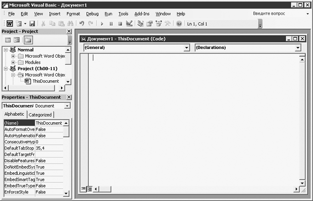The width and height of the screenshot is (313, 201).
Task: Click the Undo arrow icon
Action: (x=81, y=24)
